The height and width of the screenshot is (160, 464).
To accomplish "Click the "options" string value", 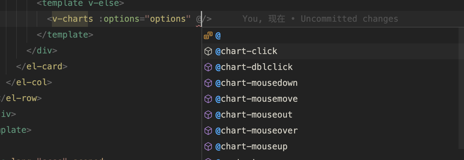I will pyautogui.click(x=168, y=19).
